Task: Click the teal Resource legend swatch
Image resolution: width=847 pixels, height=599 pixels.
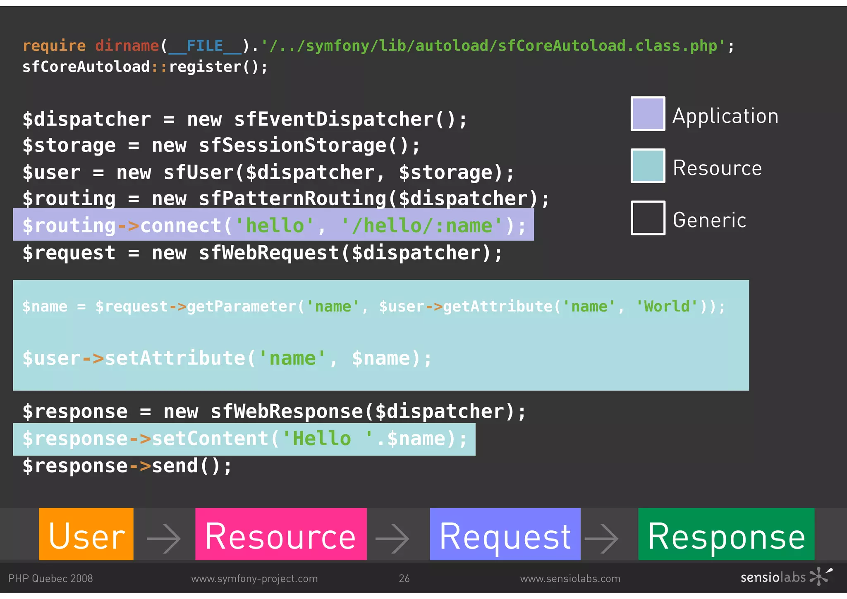Action: (648, 165)
